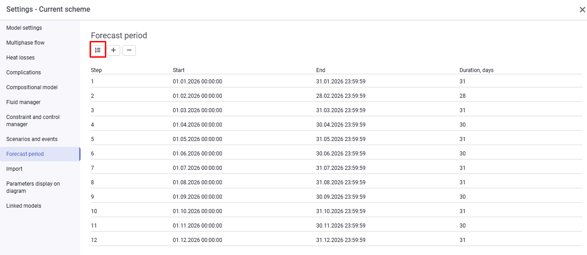Open Multiphase flow section

[26, 43]
